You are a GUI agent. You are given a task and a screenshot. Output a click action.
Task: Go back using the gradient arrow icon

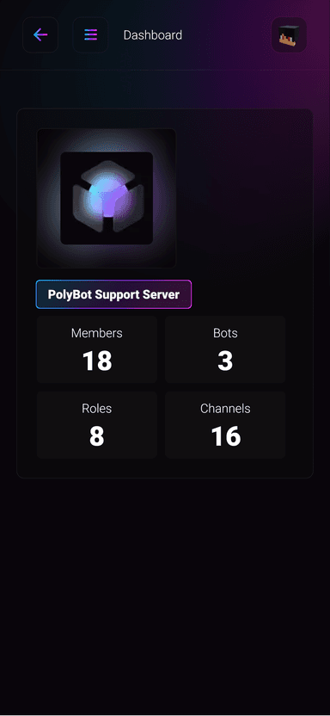(x=40, y=34)
